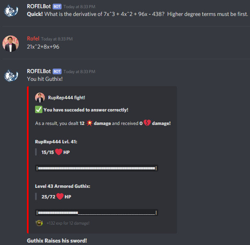Click Armored Guthix's partially filled HP bar

point(97,213)
